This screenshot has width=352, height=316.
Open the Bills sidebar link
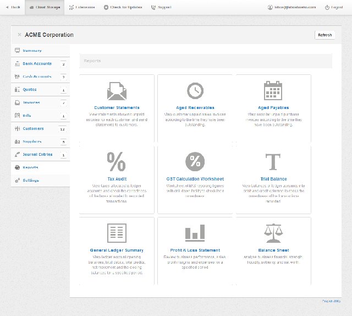[27, 115]
